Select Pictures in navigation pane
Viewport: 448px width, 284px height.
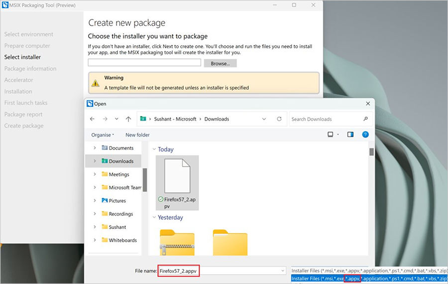coord(113,200)
